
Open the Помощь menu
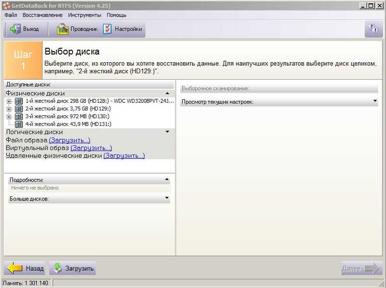[116, 15]
